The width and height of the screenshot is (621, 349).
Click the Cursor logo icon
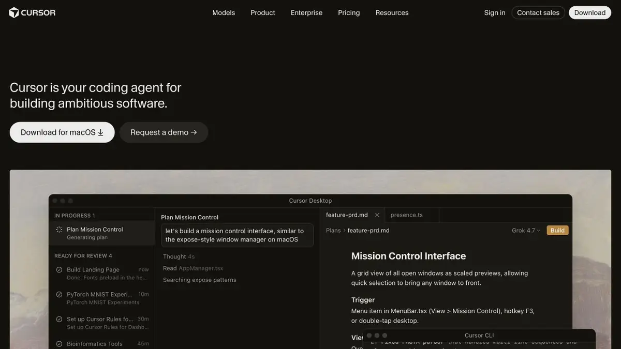pyautogui.click(x=14, y=12)
